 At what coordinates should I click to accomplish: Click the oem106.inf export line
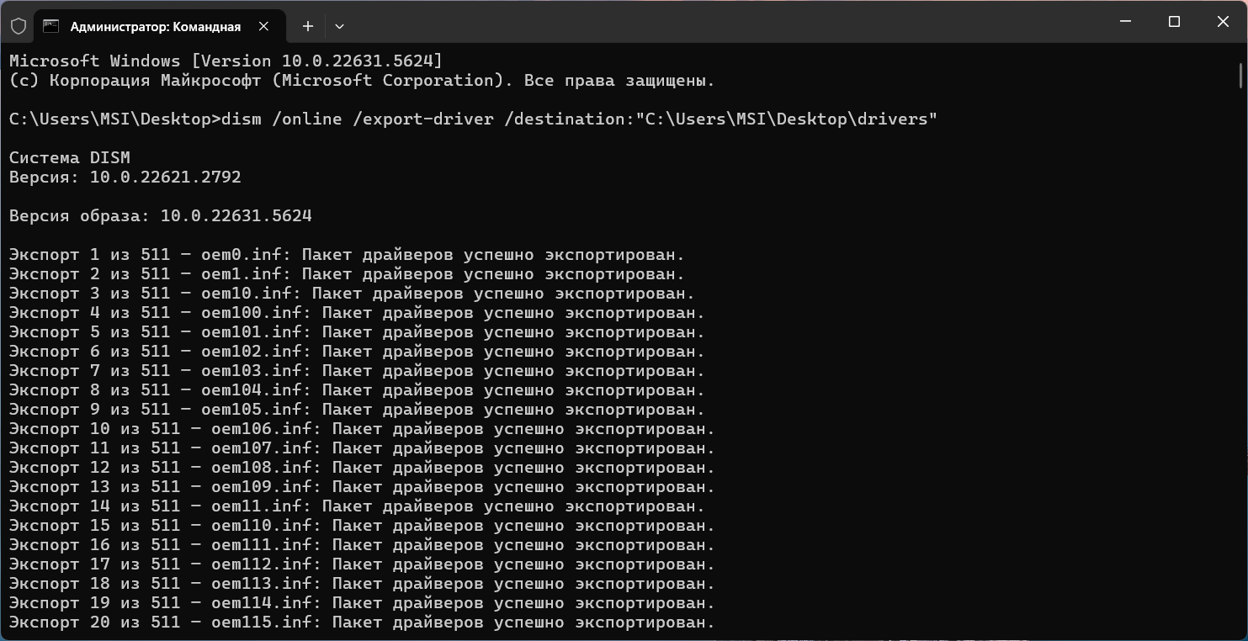coord(362,428)
